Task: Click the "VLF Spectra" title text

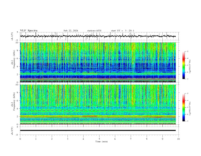Action: tap(29, 31)
